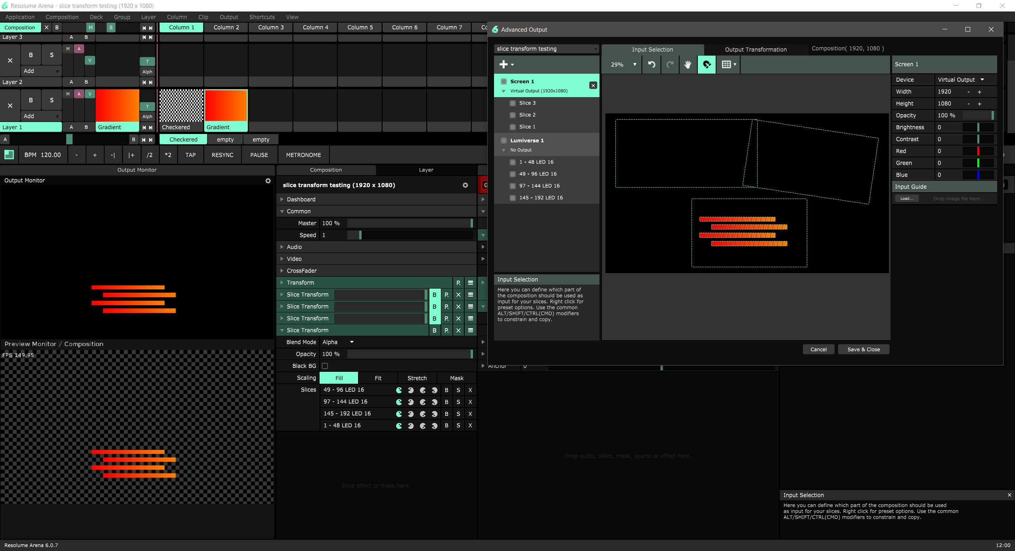Enable the Black BG checkbox
Image resolution: width=1015 pixels, height=551 pixels.
tap(325, 366)
